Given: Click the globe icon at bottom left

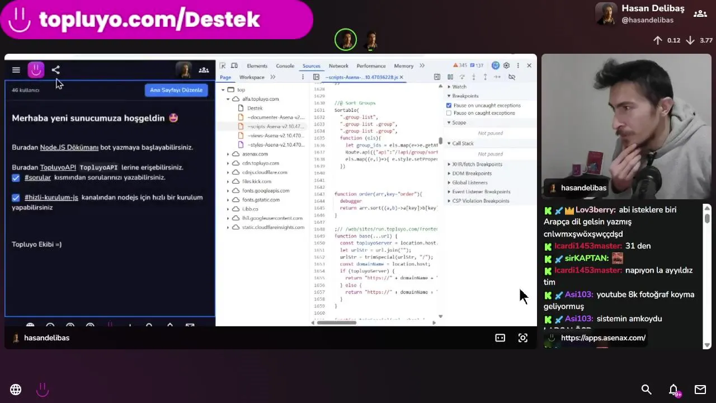Looking at the screenshot, I should 16,390.
